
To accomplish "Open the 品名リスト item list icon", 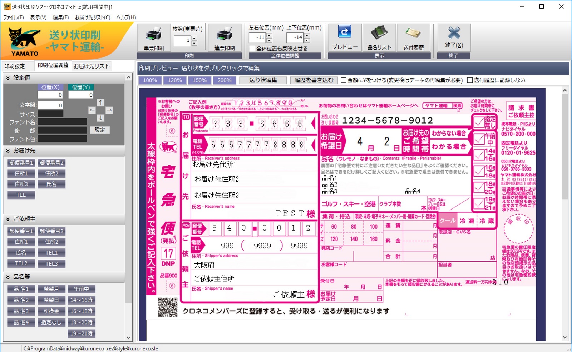I will click(379, 37).
